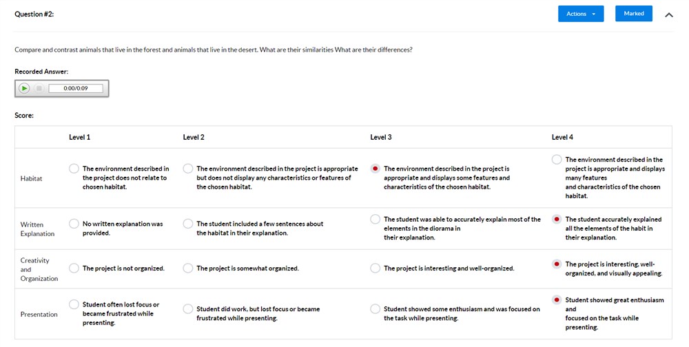Select Level 2 for Habitat

pyautogui.click(x=187, y=169)
